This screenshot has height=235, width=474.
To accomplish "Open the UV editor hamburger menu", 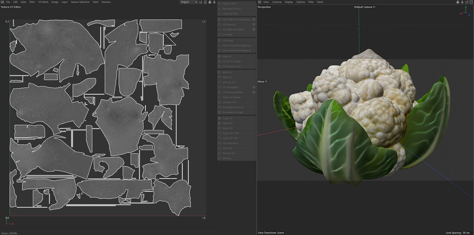I will coord(2,2).
